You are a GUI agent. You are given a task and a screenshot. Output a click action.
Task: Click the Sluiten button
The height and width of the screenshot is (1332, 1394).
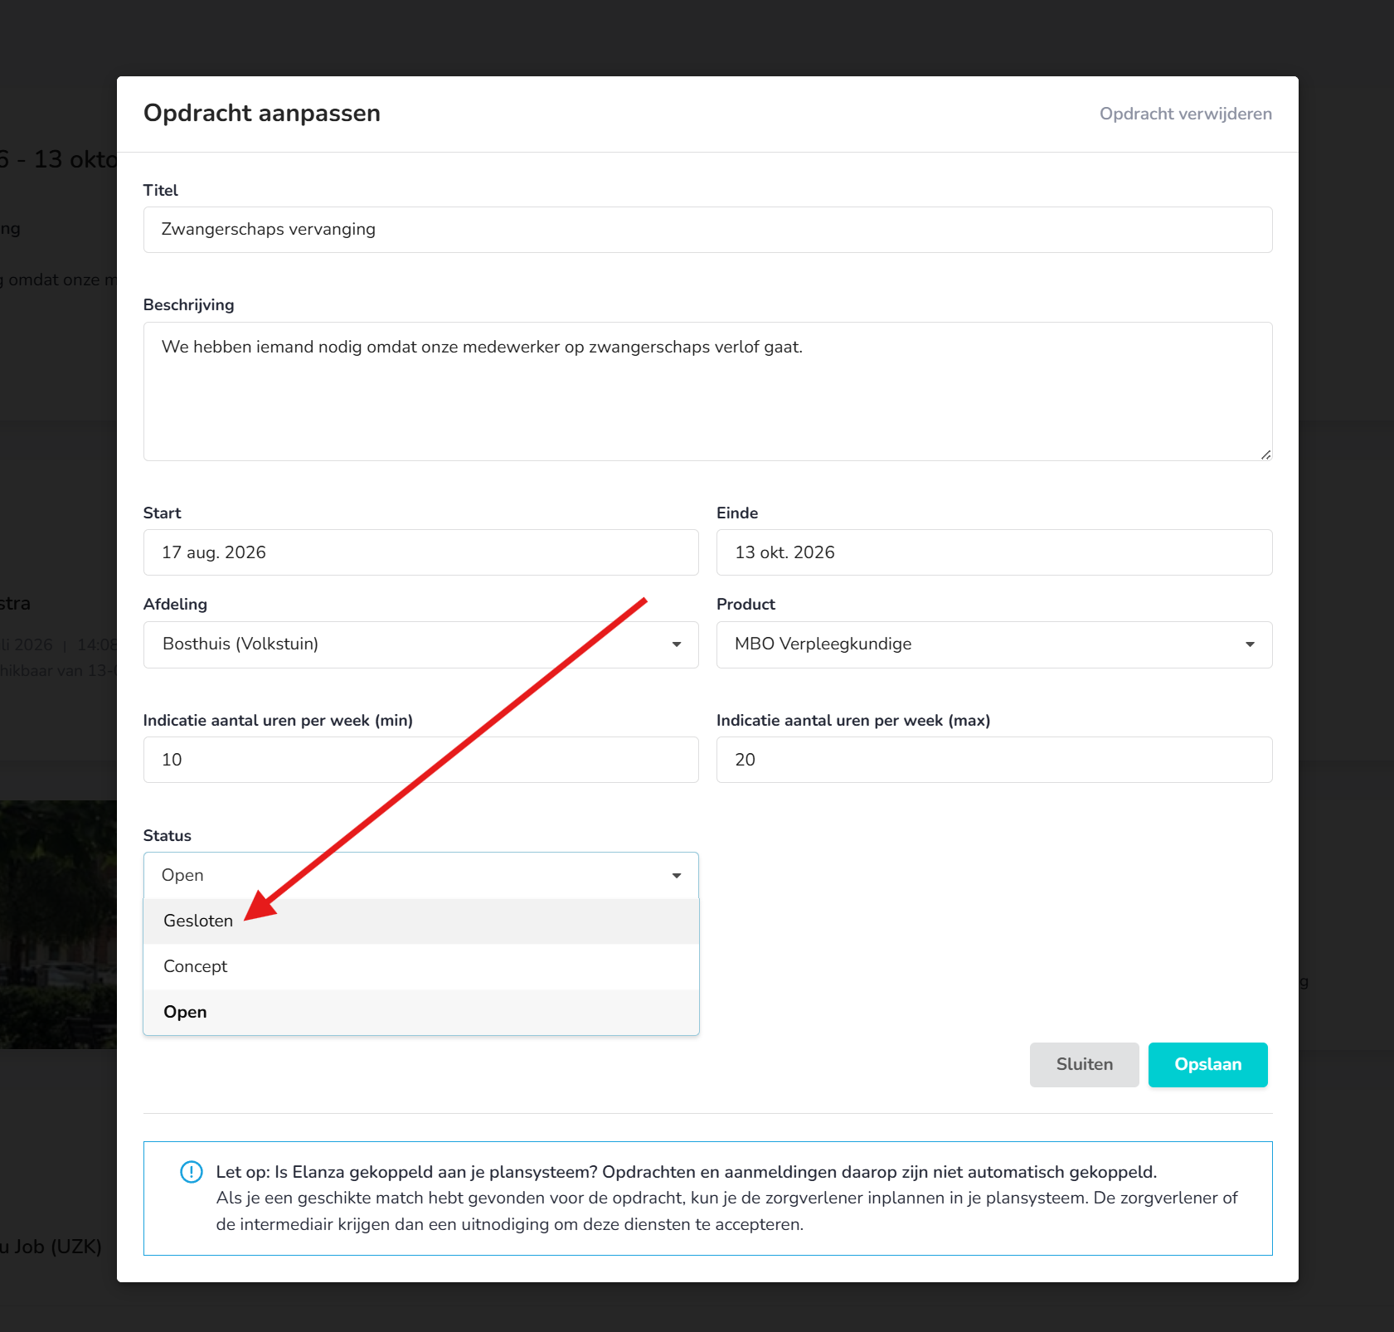pos(1085,1065)
